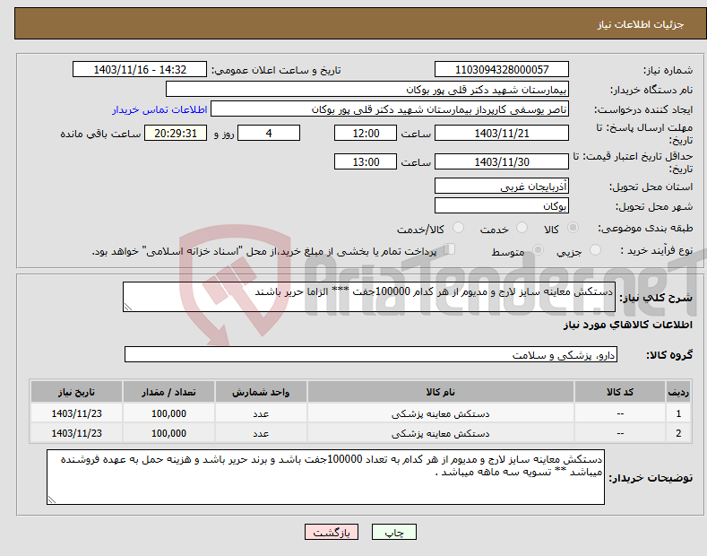
Task: Click row 1 quantity 100,000
Action: pyautogui.click(x=168, y=413)
